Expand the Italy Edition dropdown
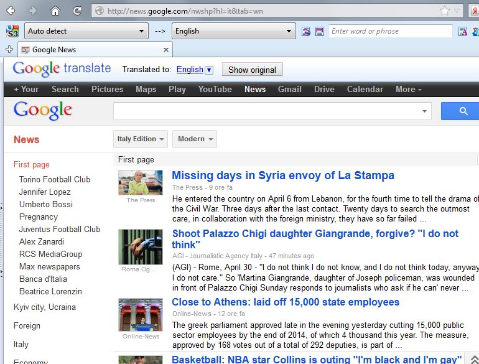The image size is (479, 364). [x=141, y=139]
